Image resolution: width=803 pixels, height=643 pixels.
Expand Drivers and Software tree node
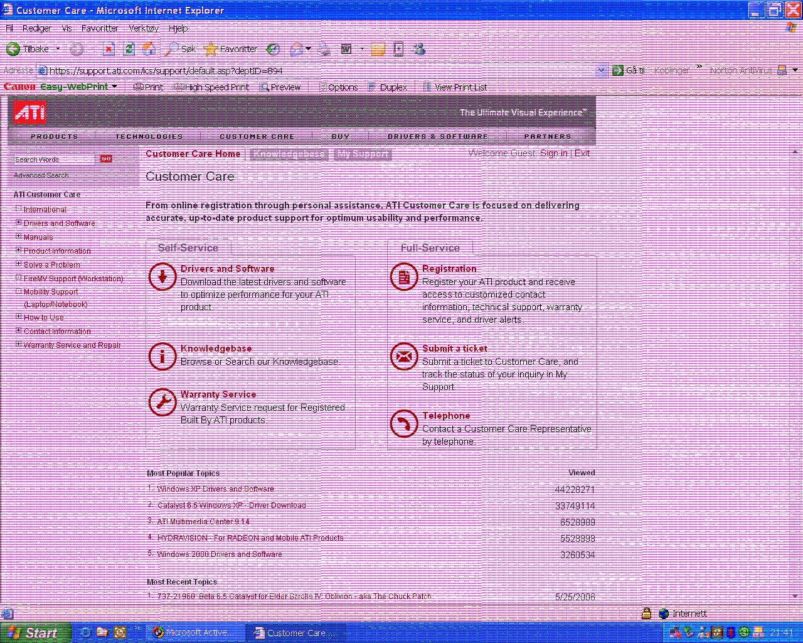point(19,223)
